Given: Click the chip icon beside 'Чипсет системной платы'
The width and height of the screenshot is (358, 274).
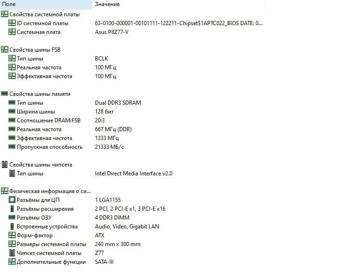Looking at the screenshot, I should [12, 253].
